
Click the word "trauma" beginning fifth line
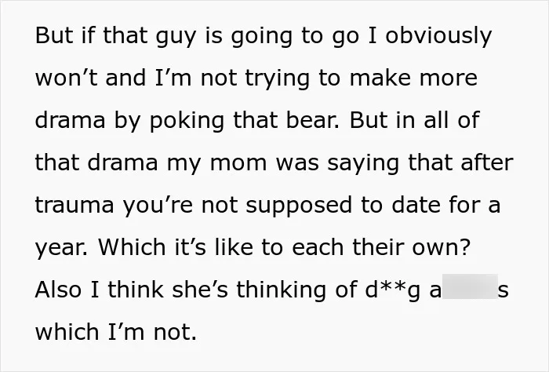tap(75, 206)
